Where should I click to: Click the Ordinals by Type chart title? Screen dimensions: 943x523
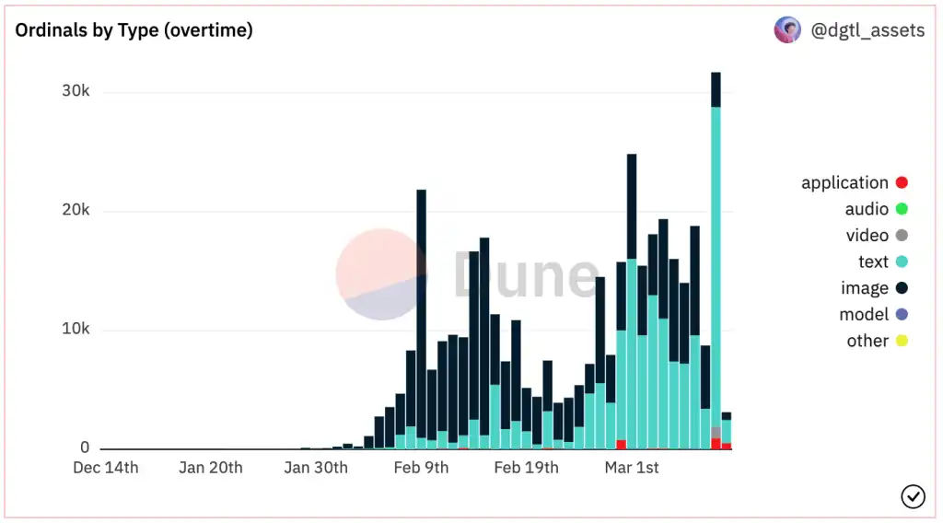(134, 30)
